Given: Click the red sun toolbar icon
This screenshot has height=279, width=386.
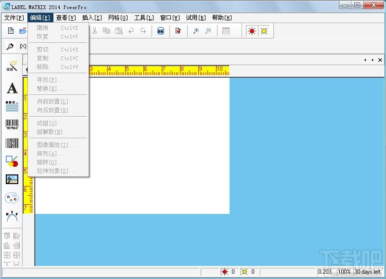Looking at the screenshot, I should pyautogui.click(x=252, y=31).
